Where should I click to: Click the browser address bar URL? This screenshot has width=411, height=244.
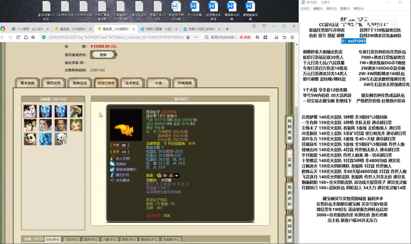click(x=116, y=37)
